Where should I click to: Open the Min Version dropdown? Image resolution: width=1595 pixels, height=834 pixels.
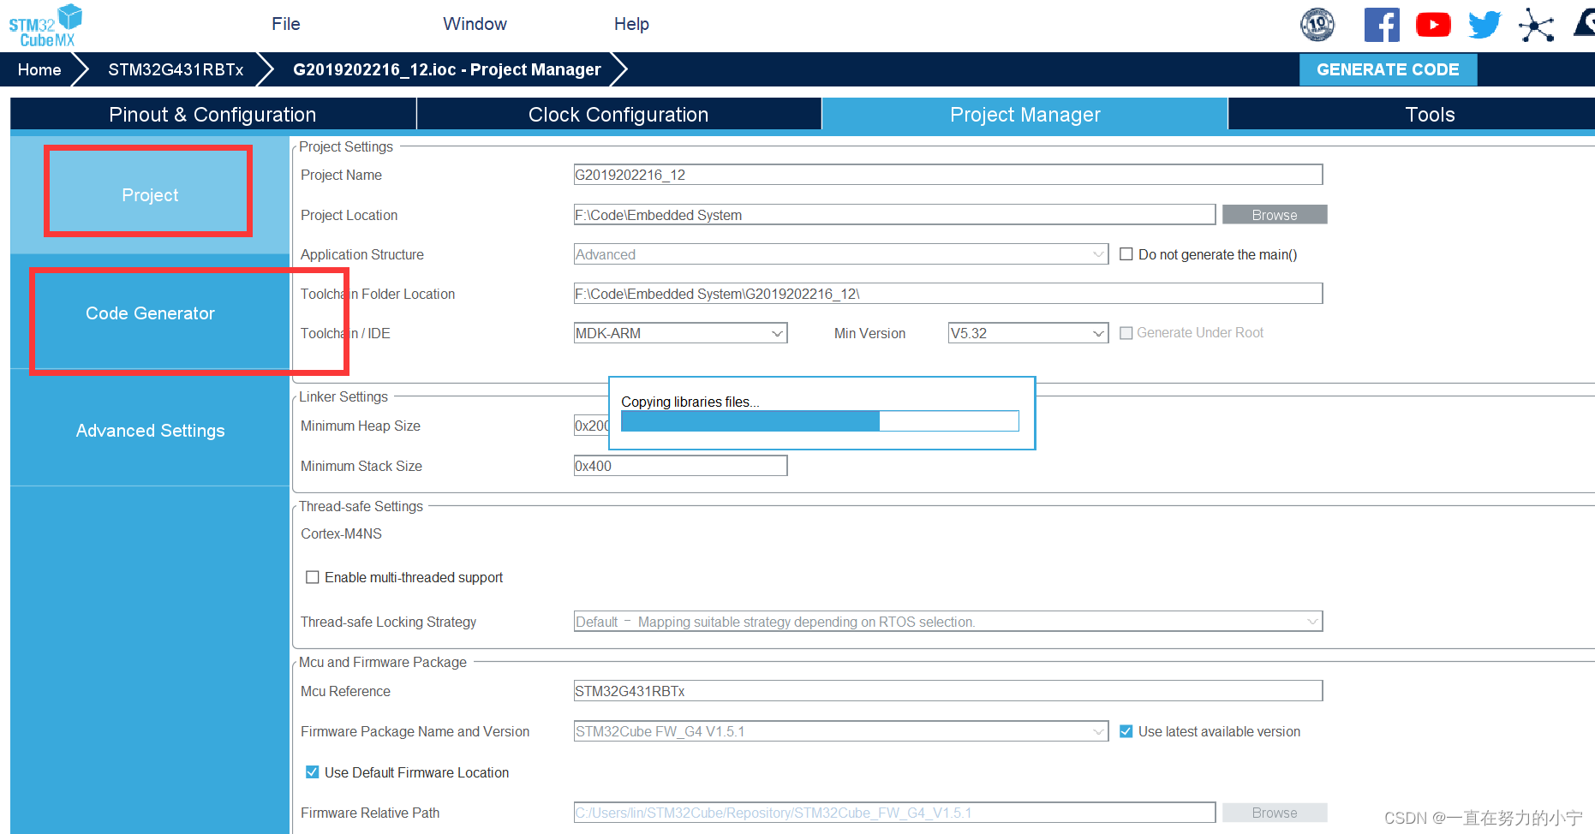coord(1028,333)
